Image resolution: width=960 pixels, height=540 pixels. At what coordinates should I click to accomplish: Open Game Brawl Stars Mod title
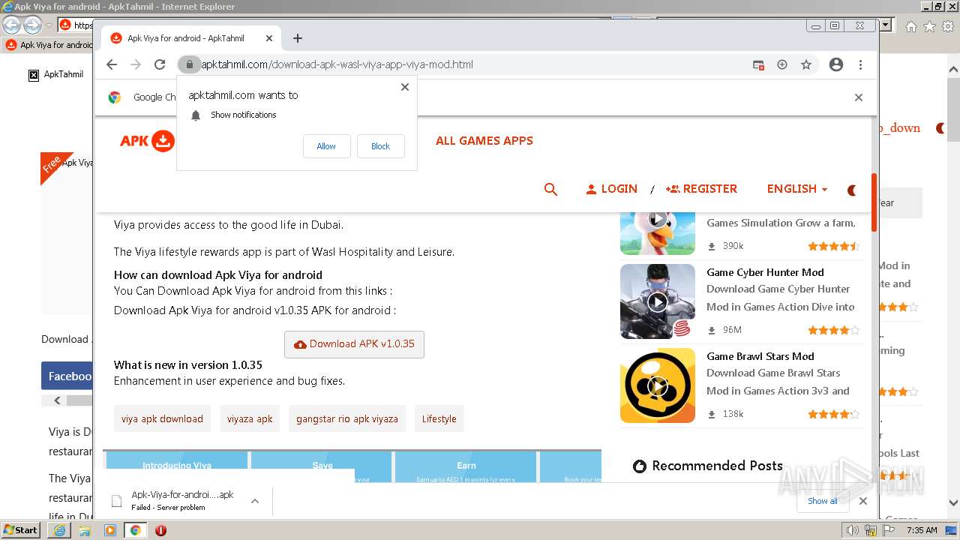tap(760, 356)
